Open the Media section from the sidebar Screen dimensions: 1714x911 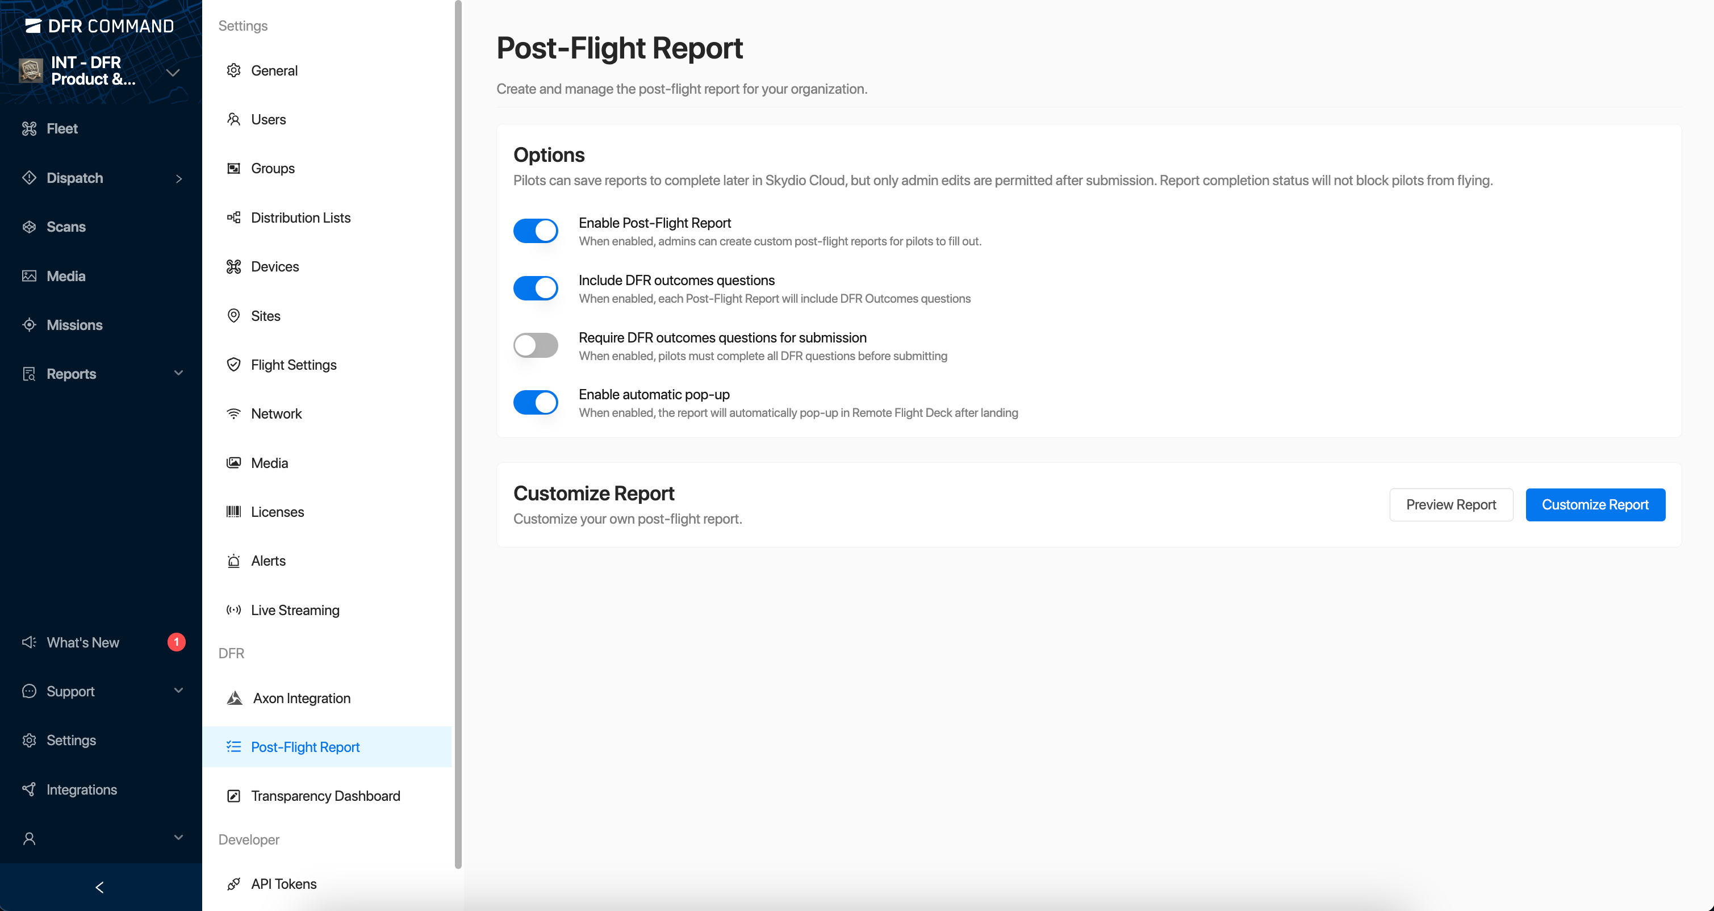(x=65, y=275)
